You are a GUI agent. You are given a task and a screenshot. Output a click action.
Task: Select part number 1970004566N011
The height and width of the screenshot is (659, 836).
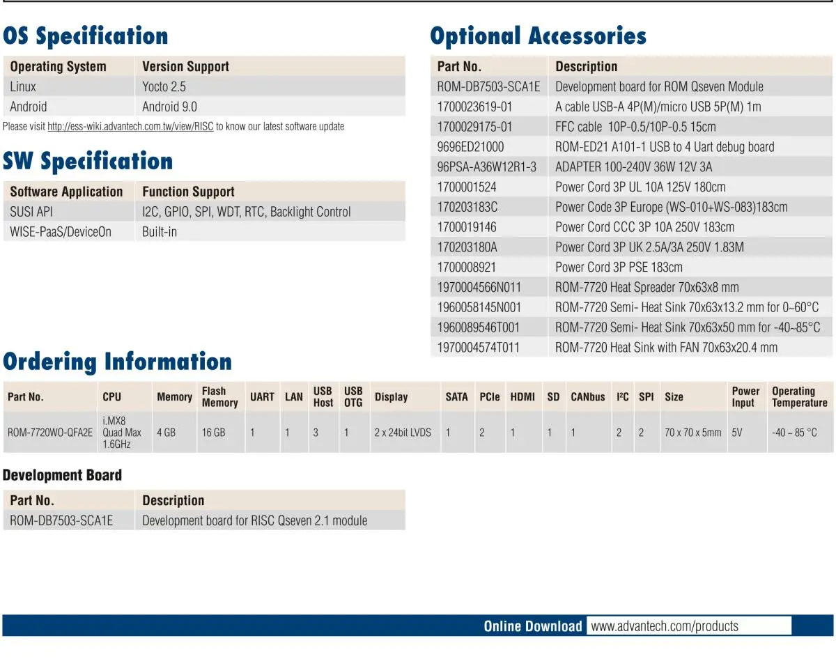(479, 287)
